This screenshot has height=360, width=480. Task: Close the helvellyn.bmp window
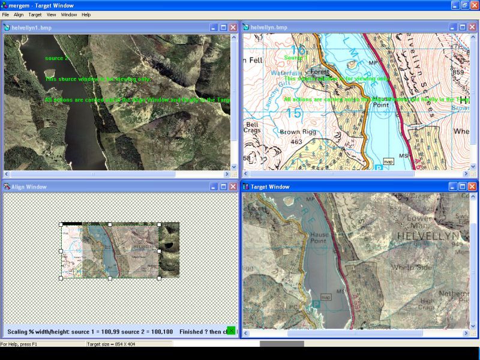pyautogui.click(x=472, y=27)
